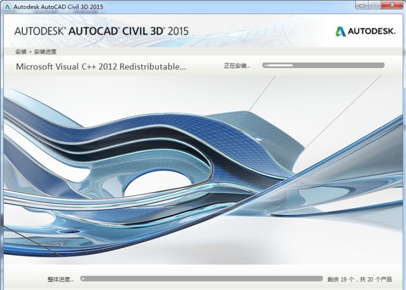Click the AUTODESK AUTOCAD CIVIL 3D 2015 heading

pyautogui.click(x=102, y=31)
